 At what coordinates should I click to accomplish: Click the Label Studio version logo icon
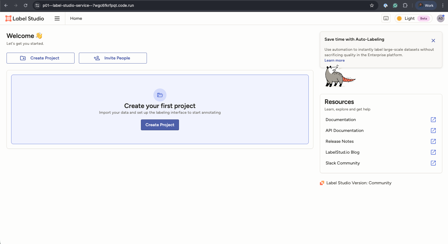coord(322,183)
